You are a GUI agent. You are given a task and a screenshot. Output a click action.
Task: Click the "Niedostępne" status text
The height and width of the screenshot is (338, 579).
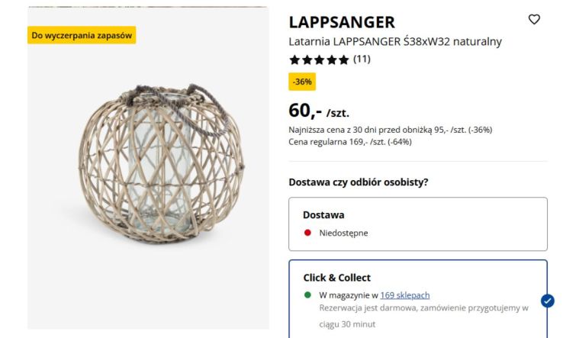[343, 233]
